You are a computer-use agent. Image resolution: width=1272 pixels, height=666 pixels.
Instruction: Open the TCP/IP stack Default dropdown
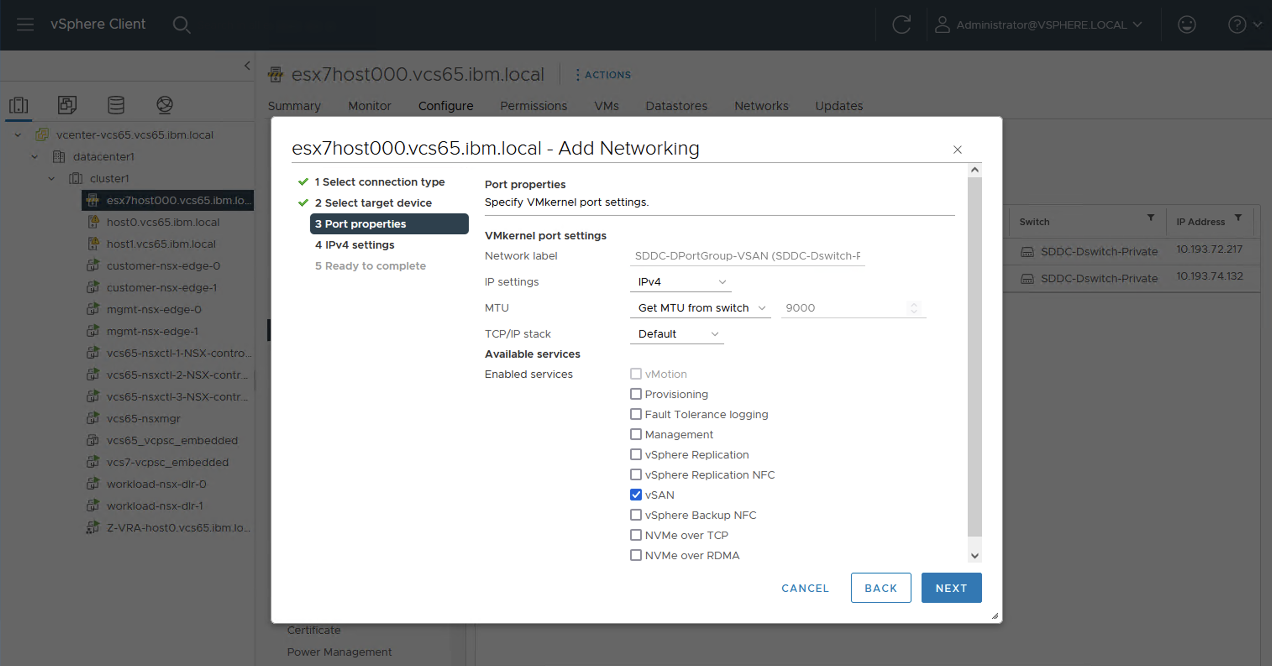coord(676,334)
